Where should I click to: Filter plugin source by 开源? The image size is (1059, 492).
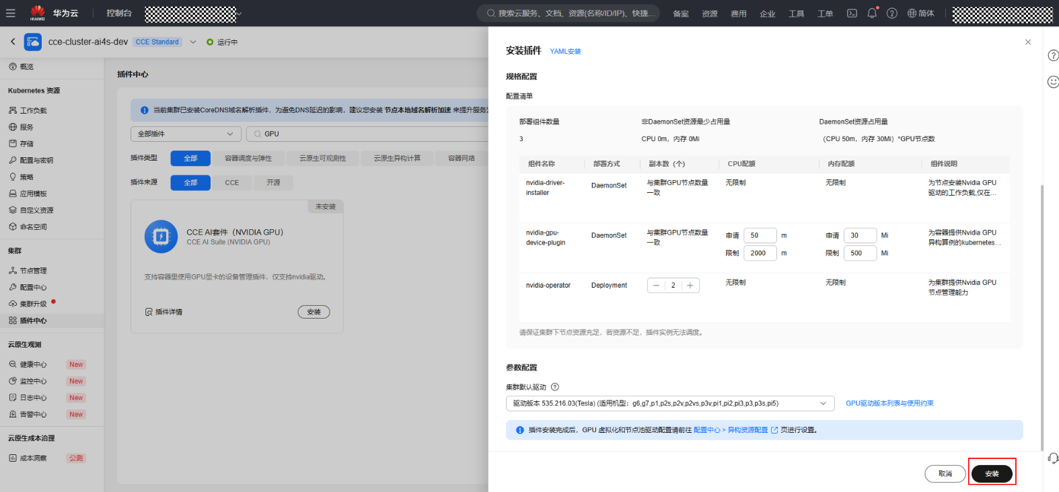pos(273,182)
